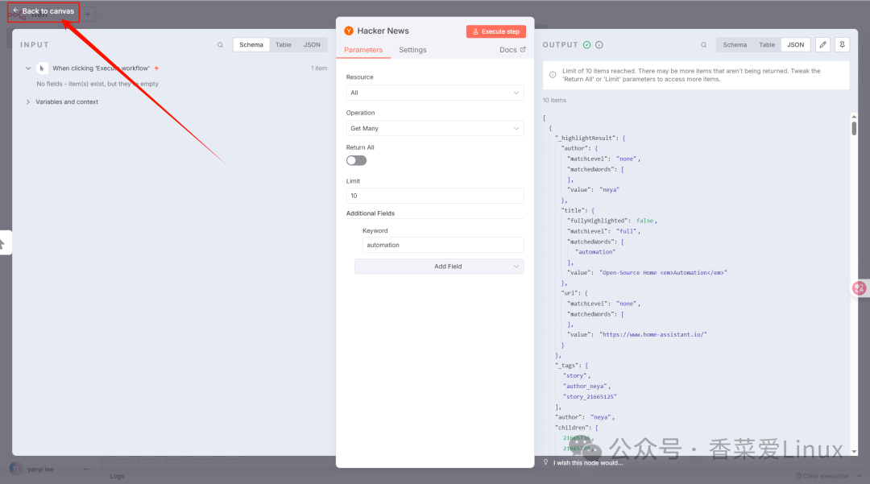
Task: Click the green success check icon beside OUTPUT
Action: click(587, 45)
